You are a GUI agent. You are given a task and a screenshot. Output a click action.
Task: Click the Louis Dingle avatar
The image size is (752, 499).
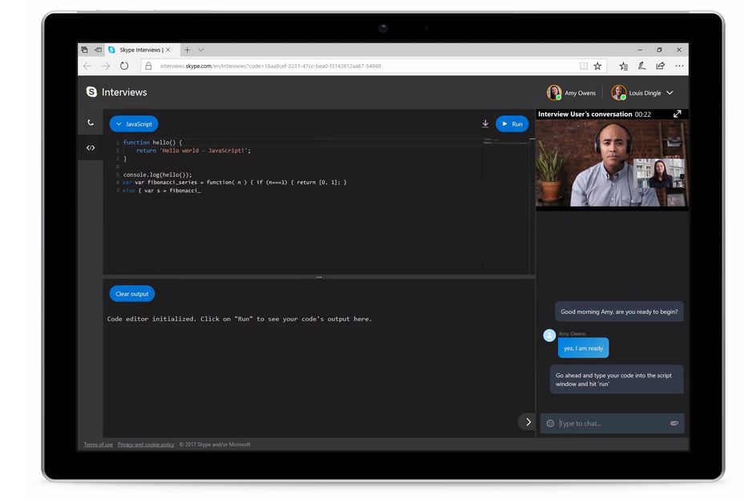[619, 93]
